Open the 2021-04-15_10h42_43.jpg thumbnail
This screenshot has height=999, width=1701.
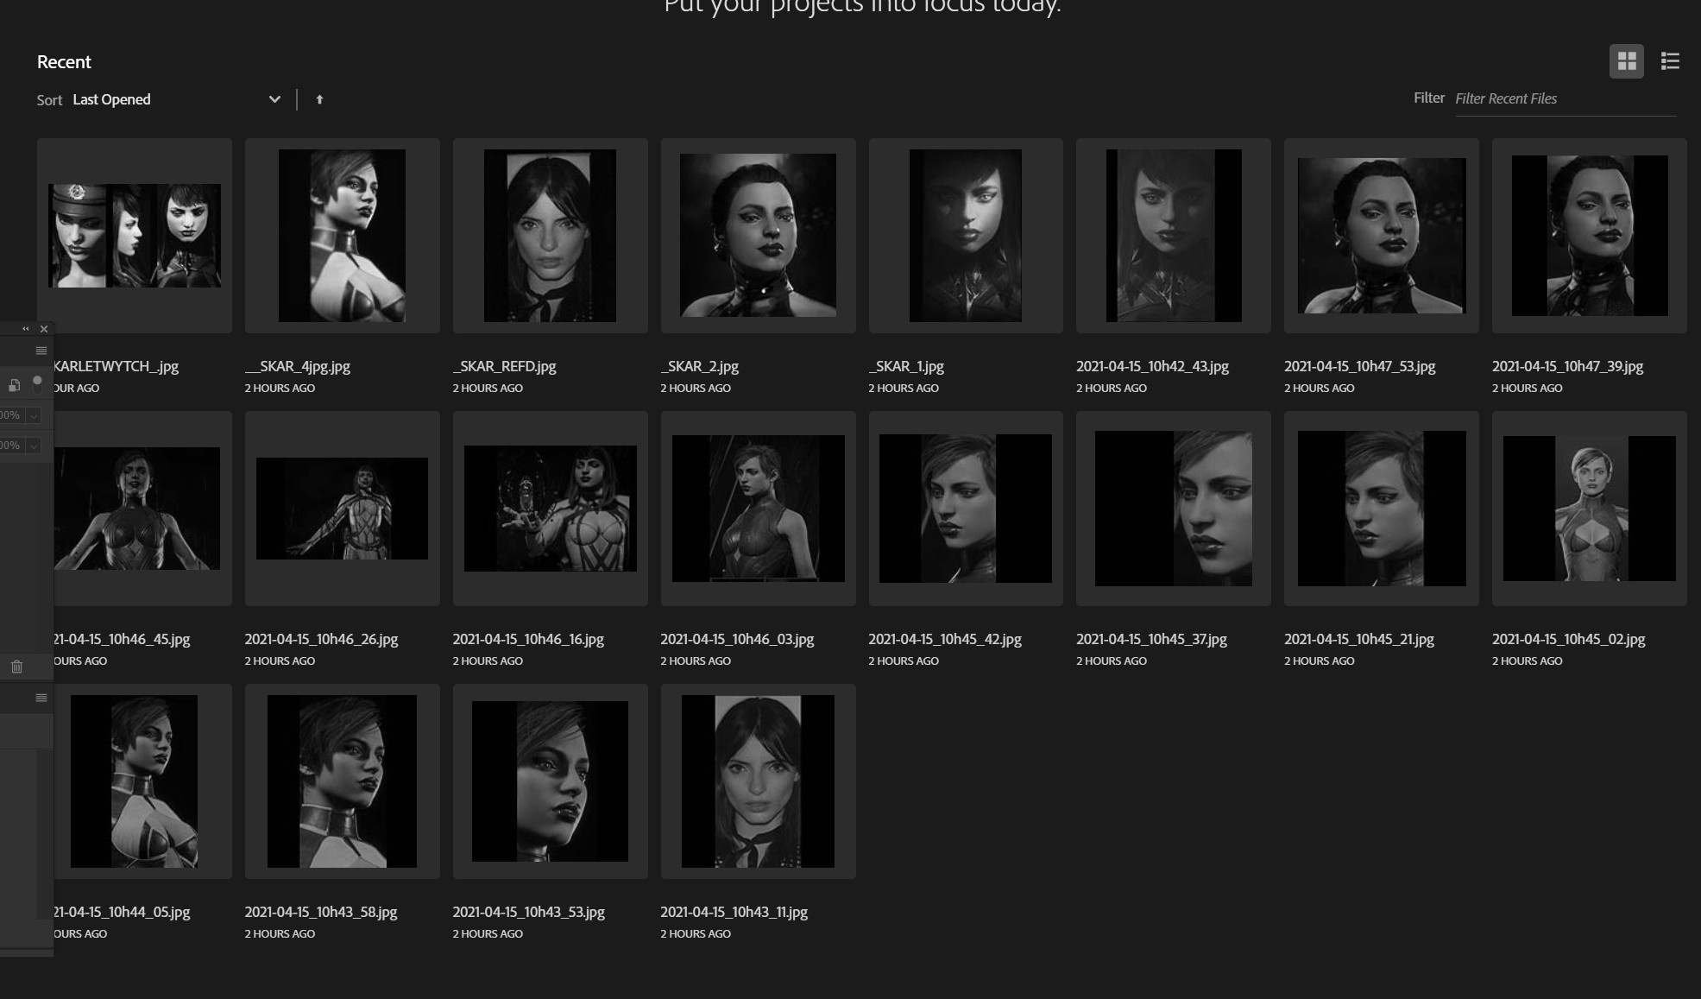click(1174, 236)
